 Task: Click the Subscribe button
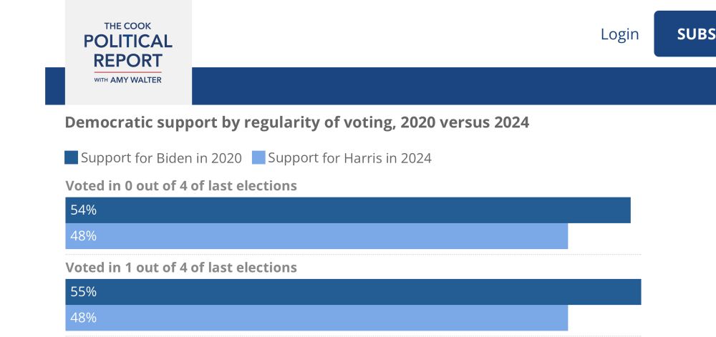point(685,34)
